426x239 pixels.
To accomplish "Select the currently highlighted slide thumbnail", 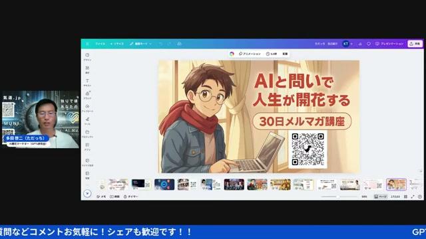I will click(x=396, y=185).
